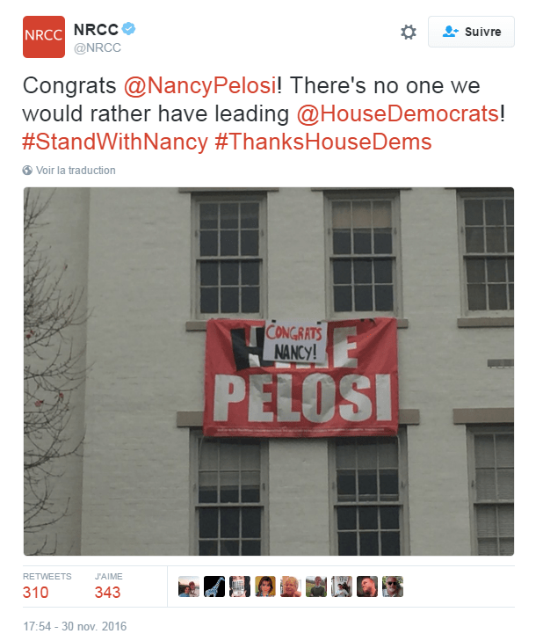This screenshot has height=641, width=543.
Task: Open the Pelosi banner photo
Action: 269,371
